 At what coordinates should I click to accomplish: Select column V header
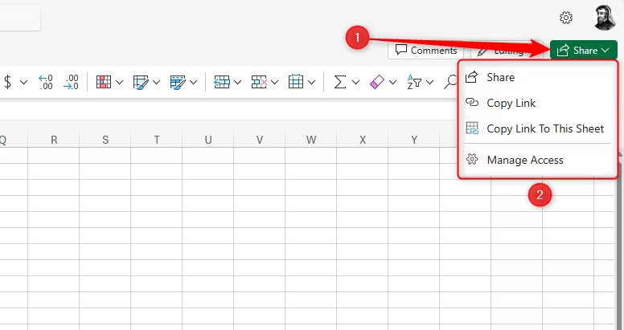coord(260,140)
